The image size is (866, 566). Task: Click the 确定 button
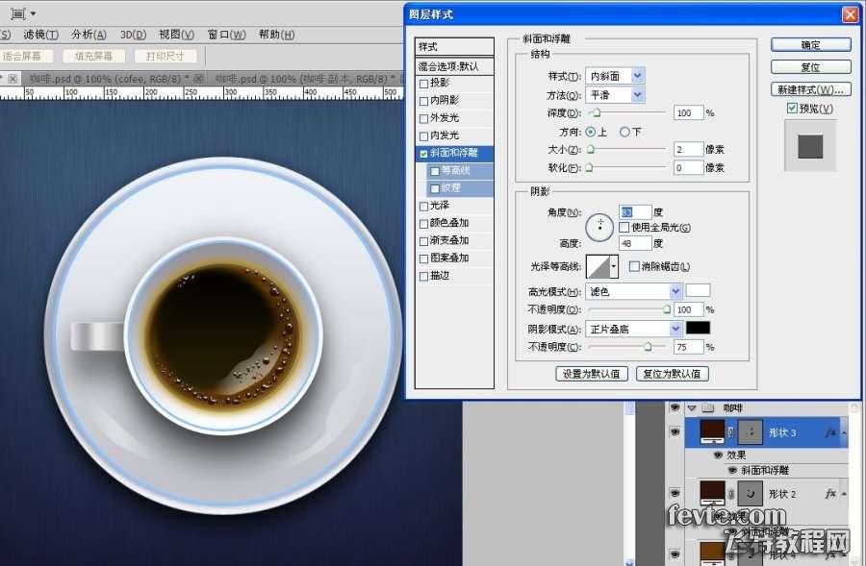point(810,45)
